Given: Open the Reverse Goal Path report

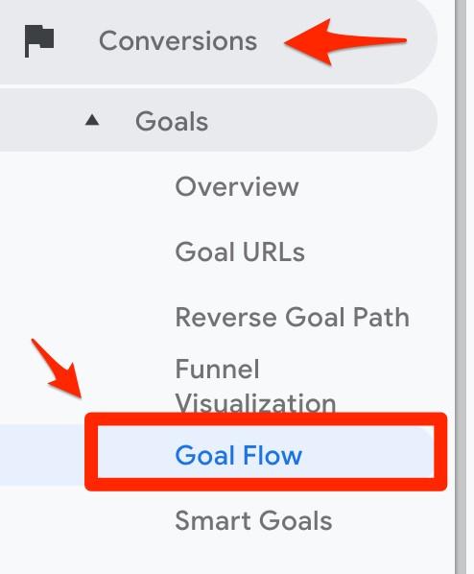Looking at the screenshot, I should (292, 317).
